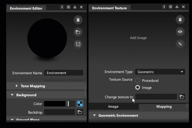Open the Environment Type dropdown showing Geometric
This screenshot has height=128, width=192.
(160, 72)
